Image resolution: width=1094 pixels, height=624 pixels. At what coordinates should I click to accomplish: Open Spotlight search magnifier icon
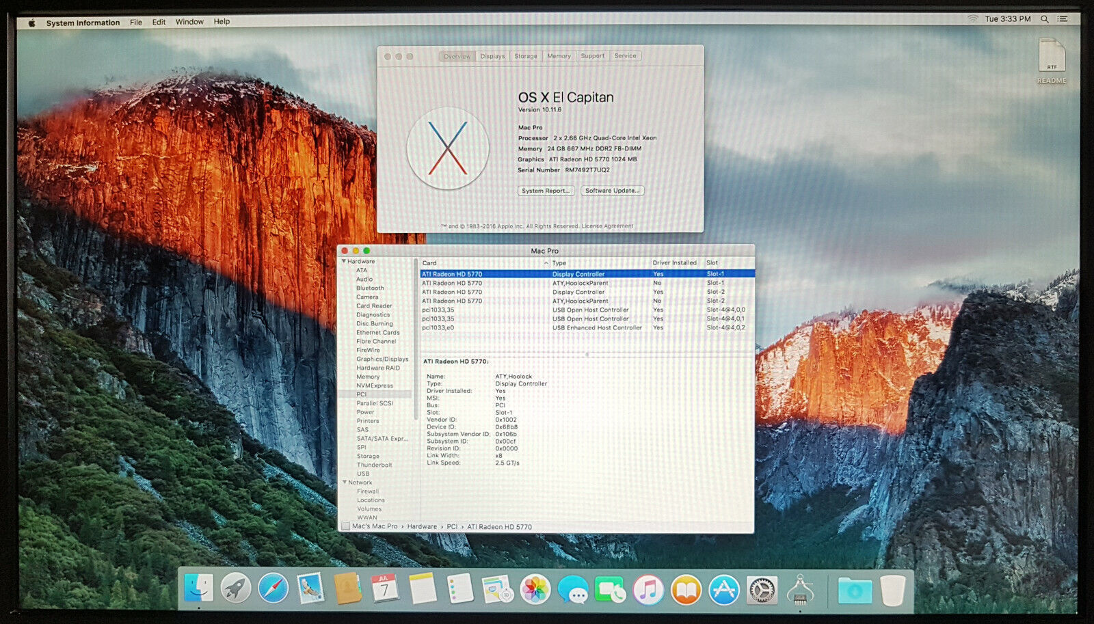[1045, 19]
